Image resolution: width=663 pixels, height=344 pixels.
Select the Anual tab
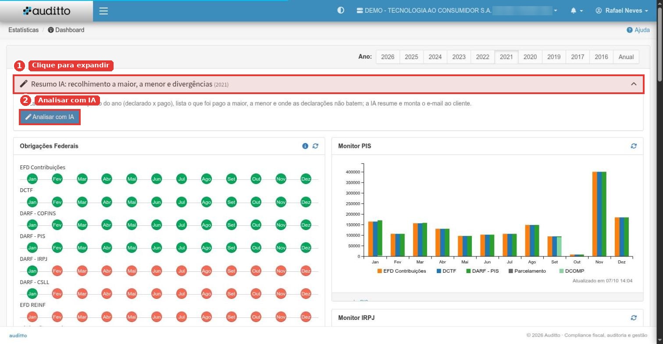point(626,57)
